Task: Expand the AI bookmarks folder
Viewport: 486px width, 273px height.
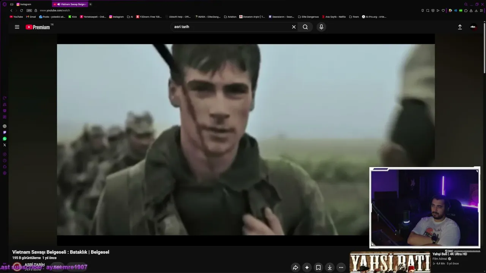Action: tap(130, 17)
